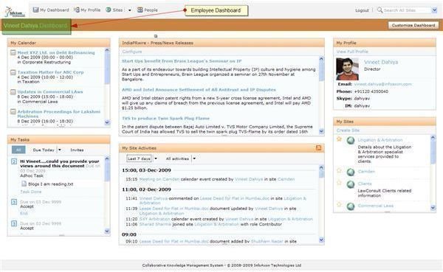Toggle favorite star for Litigation & Arbitration
443x272 pixels.
click(339, 139)
